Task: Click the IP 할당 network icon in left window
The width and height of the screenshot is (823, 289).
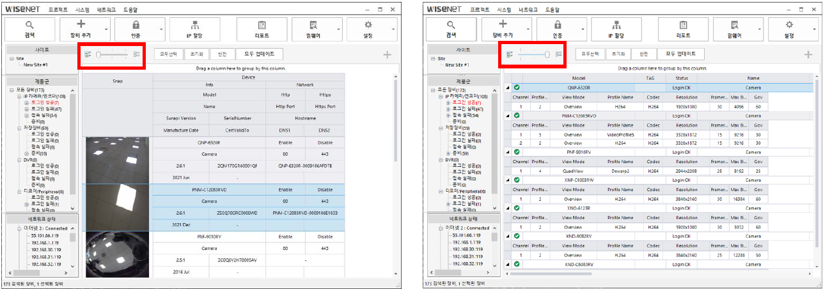Action: pos(193,24)
